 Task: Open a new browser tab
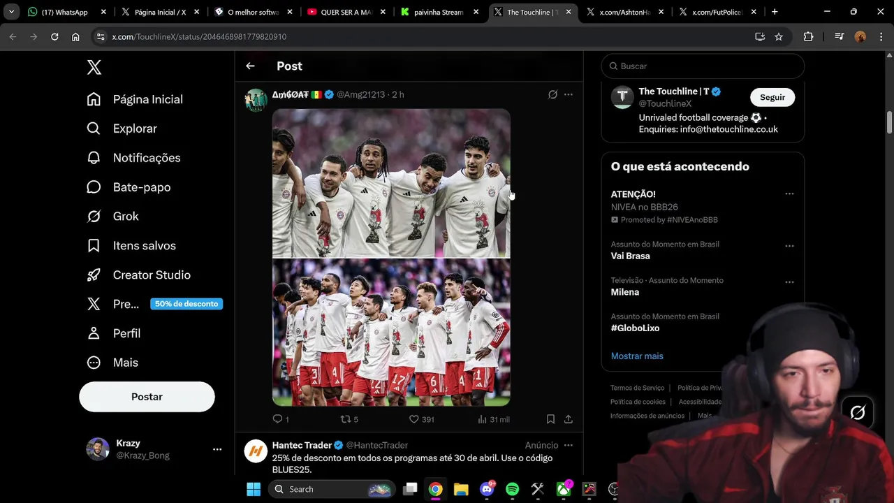coord(775,12)
